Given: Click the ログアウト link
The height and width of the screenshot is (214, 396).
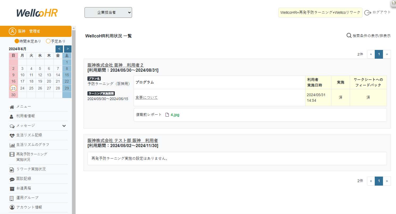Looking at the screenshot, I should [382, 12].
